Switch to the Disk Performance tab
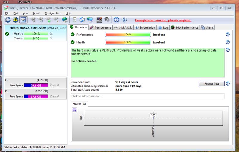This screenshot has width=239, height=152. click(185, 27)
